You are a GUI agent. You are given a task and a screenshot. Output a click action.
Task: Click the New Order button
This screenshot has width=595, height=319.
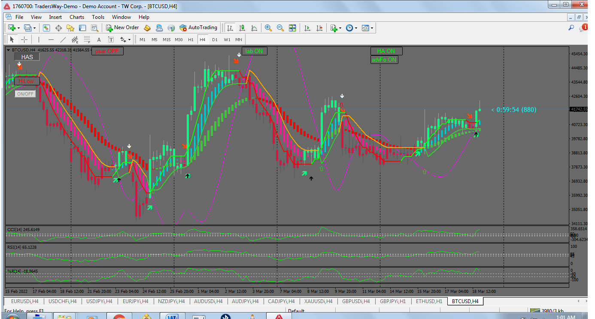tap(122, 28)
